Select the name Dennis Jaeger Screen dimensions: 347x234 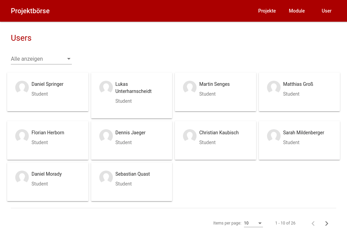pos(130,133)
